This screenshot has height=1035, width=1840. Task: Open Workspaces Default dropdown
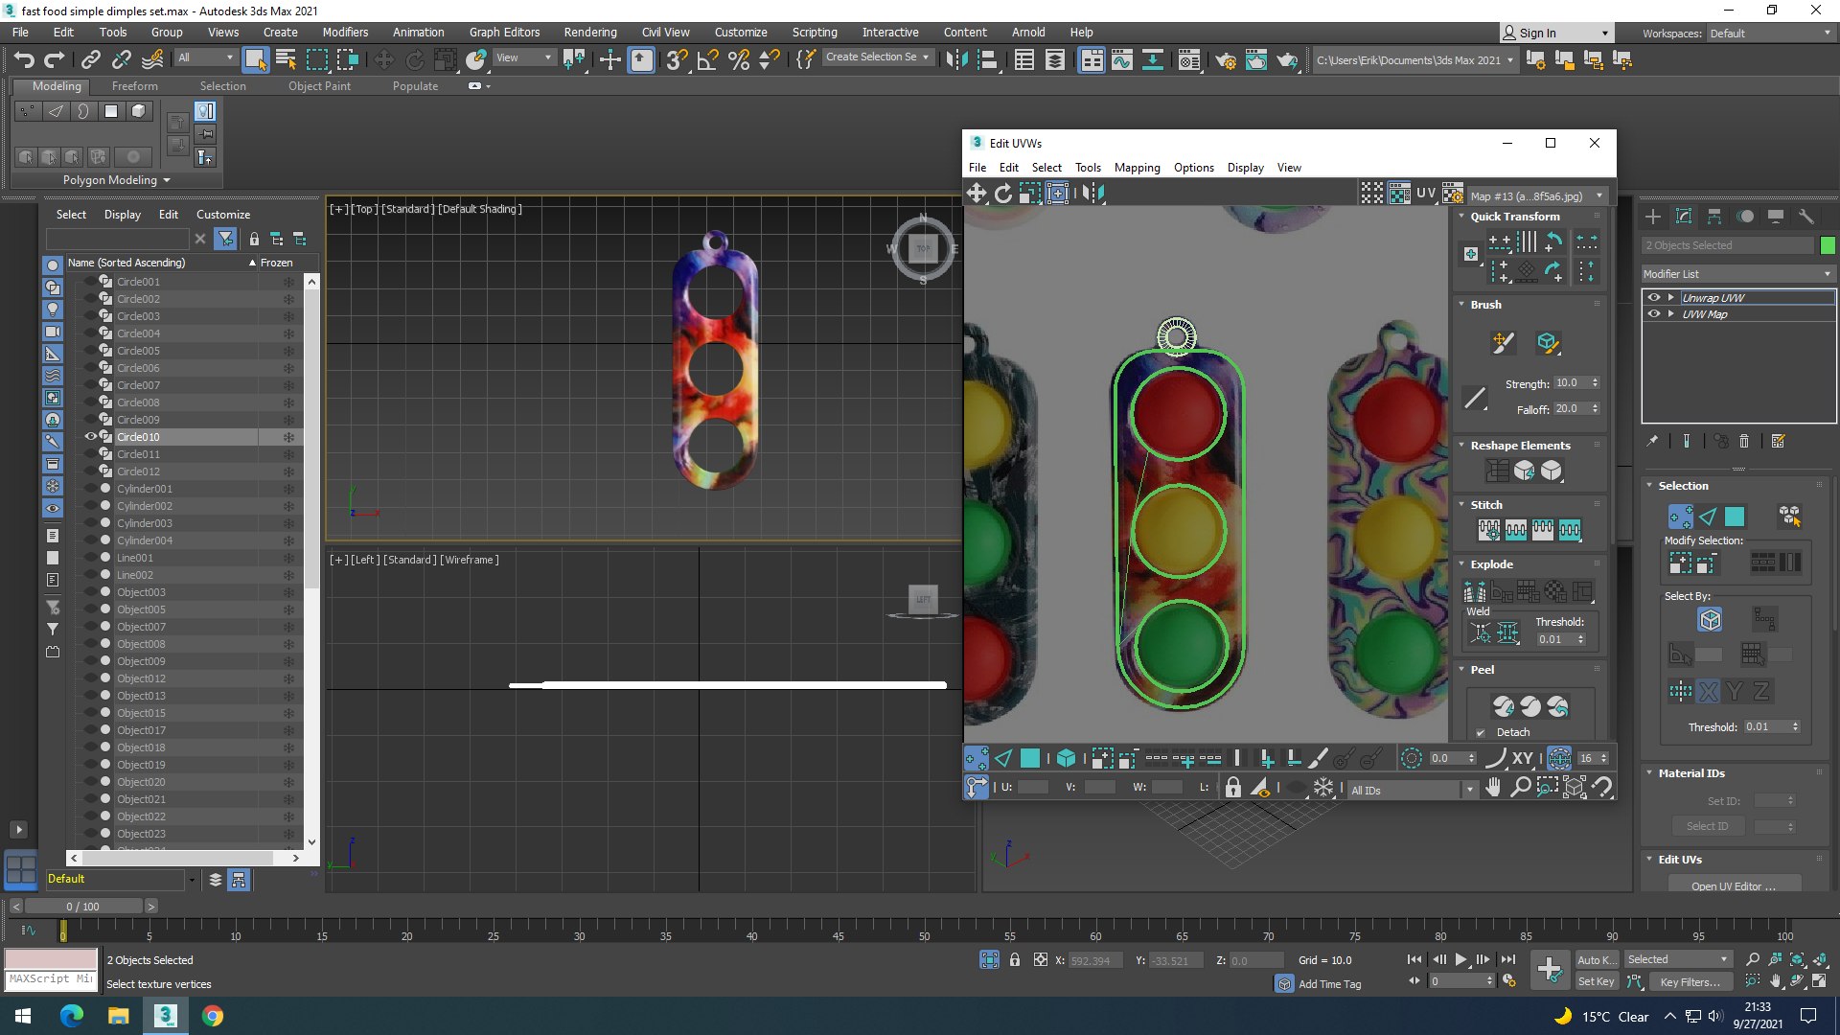(1770, 33)
